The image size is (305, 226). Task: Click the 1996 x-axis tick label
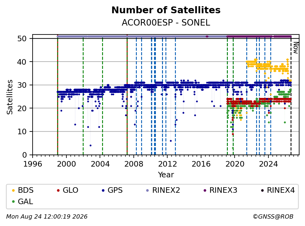[33, 164]
